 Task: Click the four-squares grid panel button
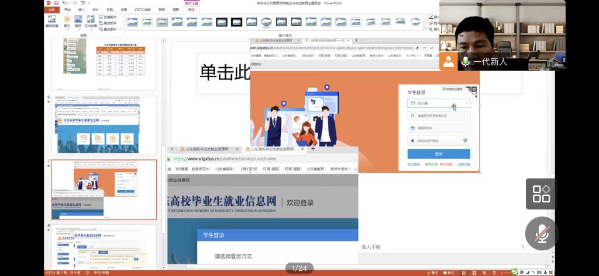point(541,194)
